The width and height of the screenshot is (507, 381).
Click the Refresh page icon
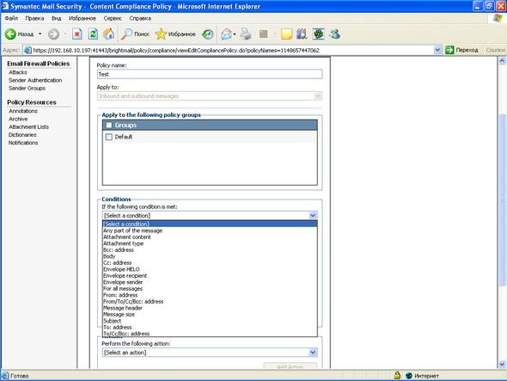93,34
